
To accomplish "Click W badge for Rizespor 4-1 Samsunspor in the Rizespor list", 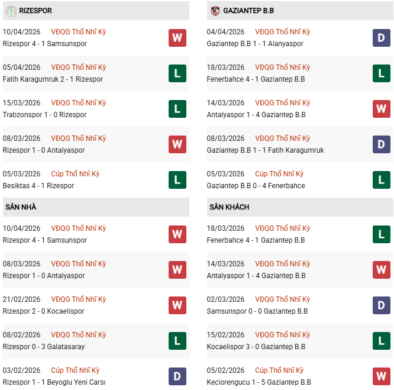I will pyautogui.click(x=177, y=38).
